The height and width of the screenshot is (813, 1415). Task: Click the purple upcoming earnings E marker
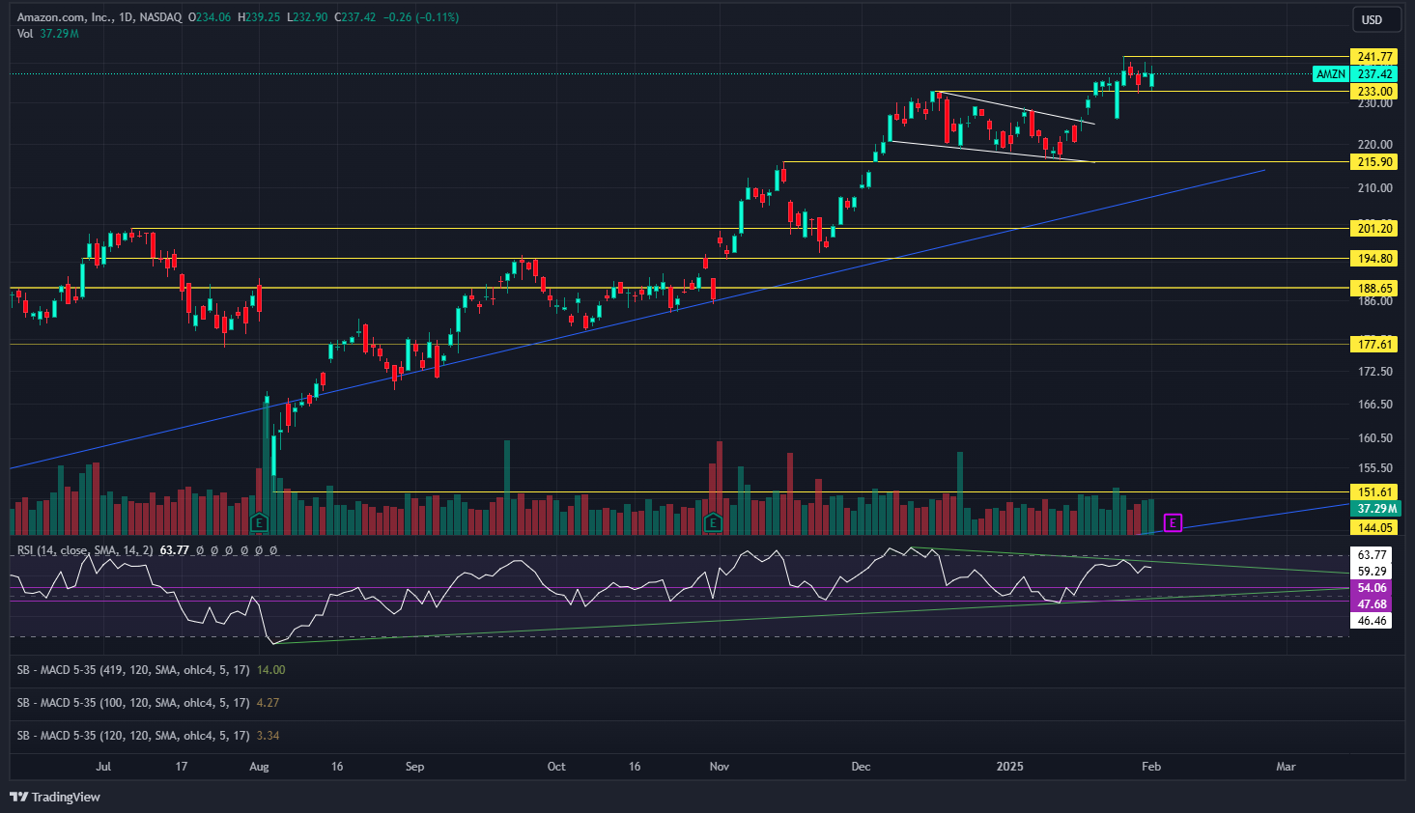pyautogui.click(x=1173, y=523)
